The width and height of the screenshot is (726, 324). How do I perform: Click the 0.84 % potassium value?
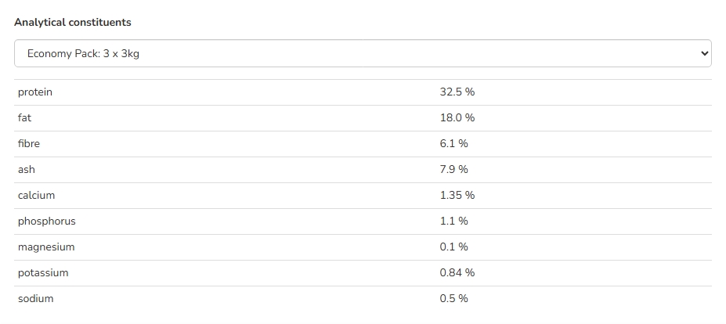click(457, 273)
